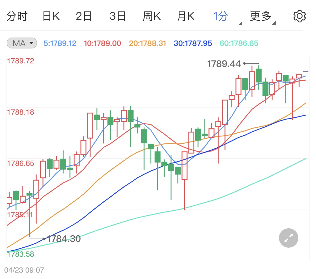Click MA60 value 60:1786.65

point(239,43)
